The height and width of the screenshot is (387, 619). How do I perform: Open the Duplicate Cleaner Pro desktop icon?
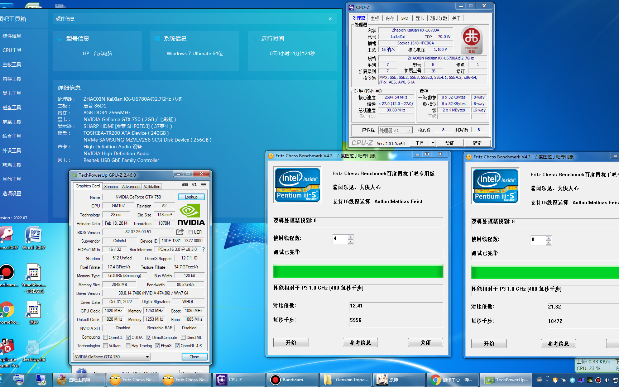tap(8, 353)
